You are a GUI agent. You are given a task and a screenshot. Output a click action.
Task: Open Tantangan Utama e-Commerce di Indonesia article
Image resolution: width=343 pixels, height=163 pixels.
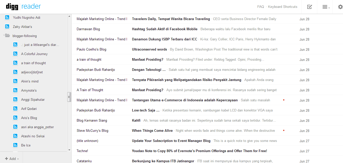[185, 100]
